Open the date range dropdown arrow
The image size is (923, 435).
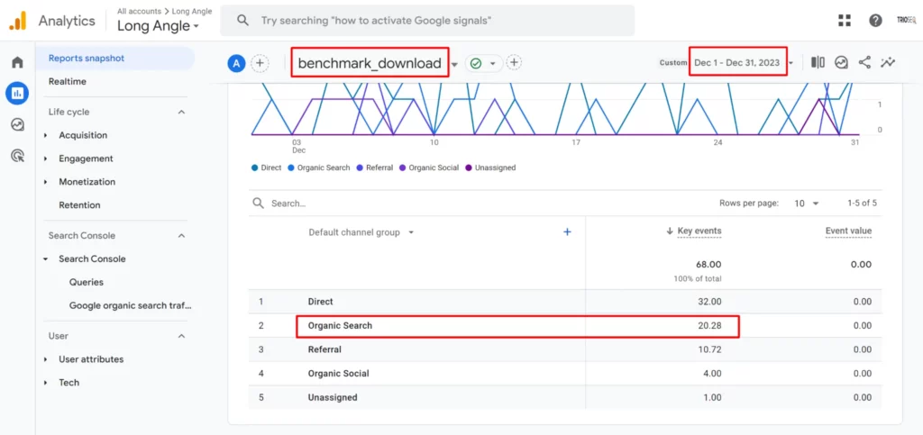click(791, 63)
